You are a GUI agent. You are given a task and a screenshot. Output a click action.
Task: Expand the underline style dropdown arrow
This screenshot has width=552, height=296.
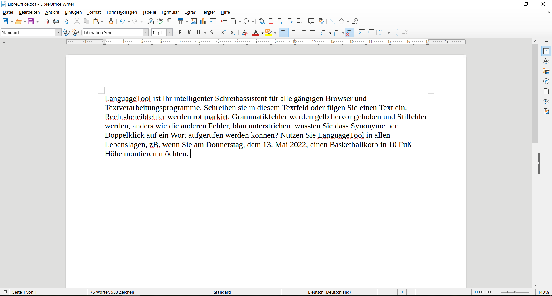coord(205,33)
